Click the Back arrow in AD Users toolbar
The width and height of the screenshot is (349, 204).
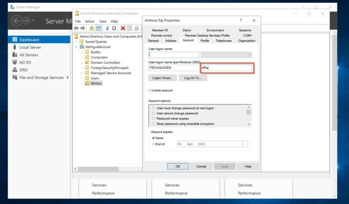pos(76,28)
